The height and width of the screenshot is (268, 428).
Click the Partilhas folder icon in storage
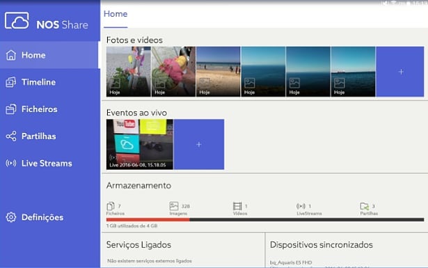pyautogui.click(x=364, y=206)
